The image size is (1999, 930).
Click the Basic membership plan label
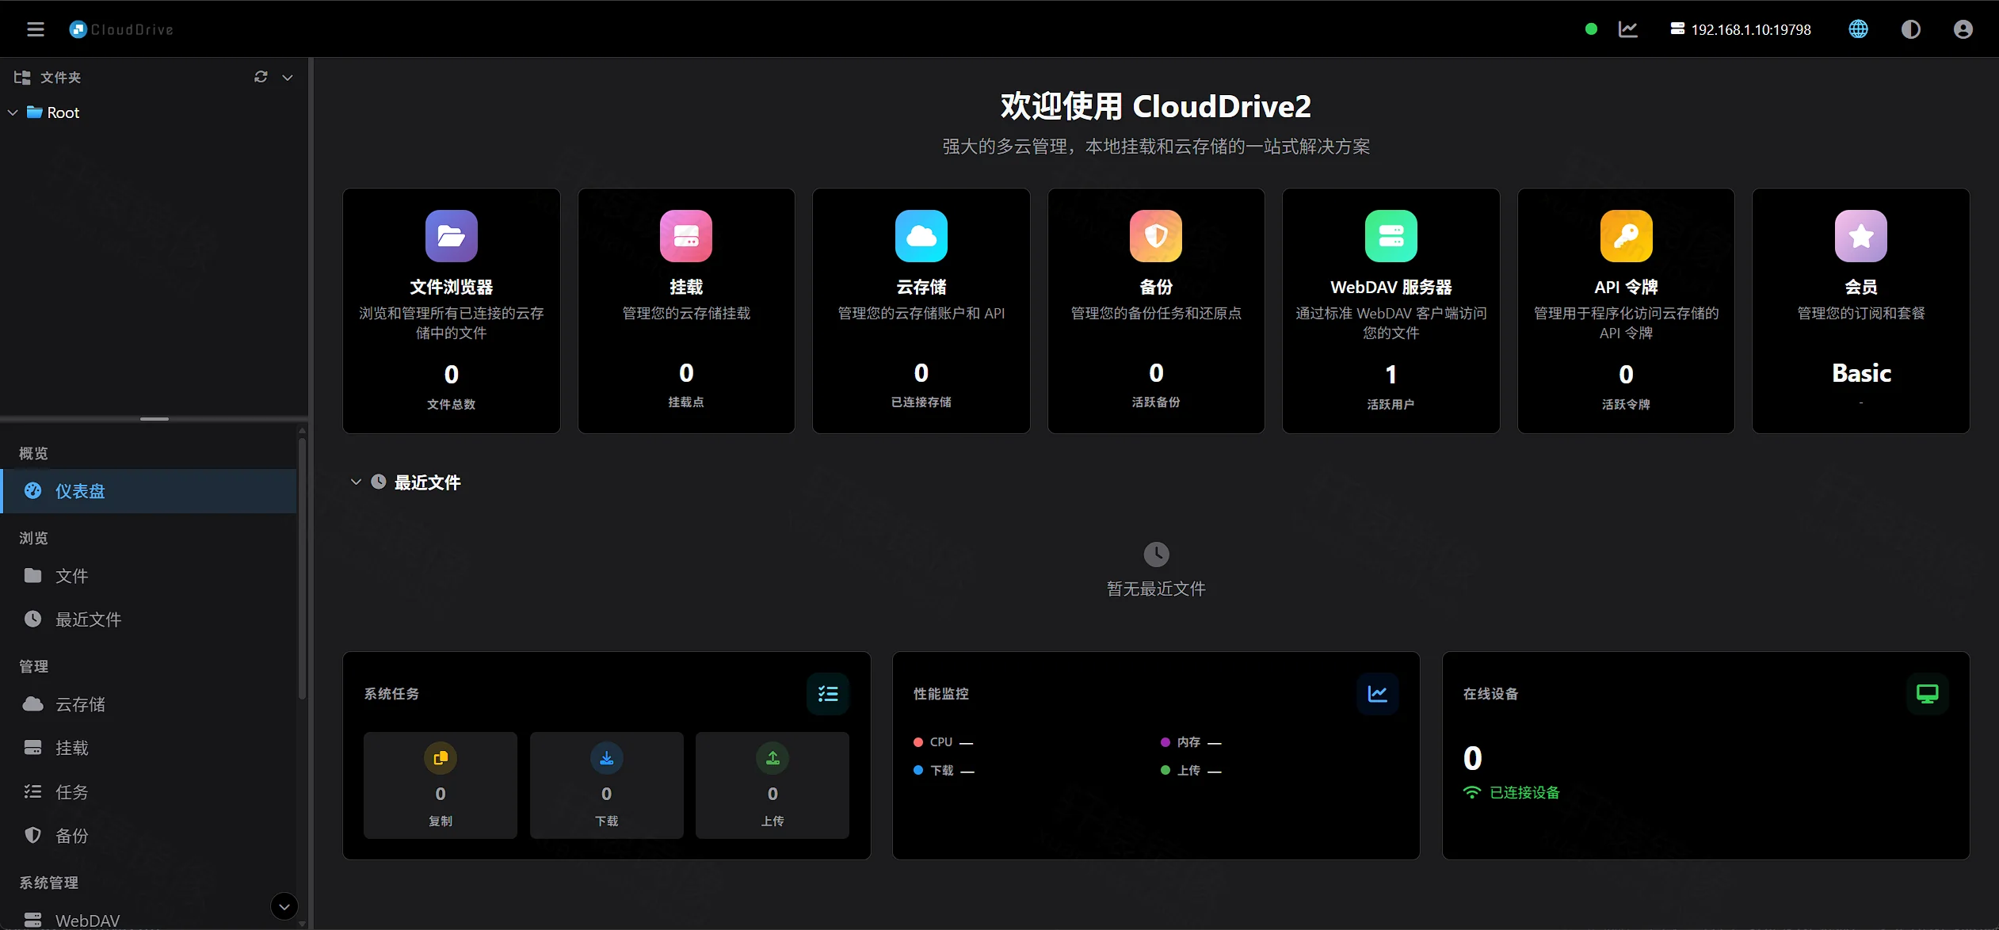coord(1861,373)
